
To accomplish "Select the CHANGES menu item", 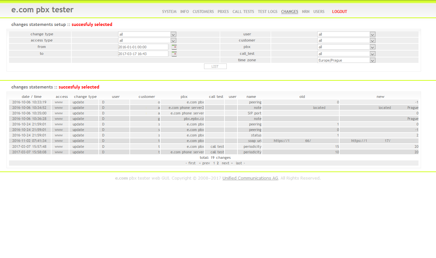I will pos(290,12).
